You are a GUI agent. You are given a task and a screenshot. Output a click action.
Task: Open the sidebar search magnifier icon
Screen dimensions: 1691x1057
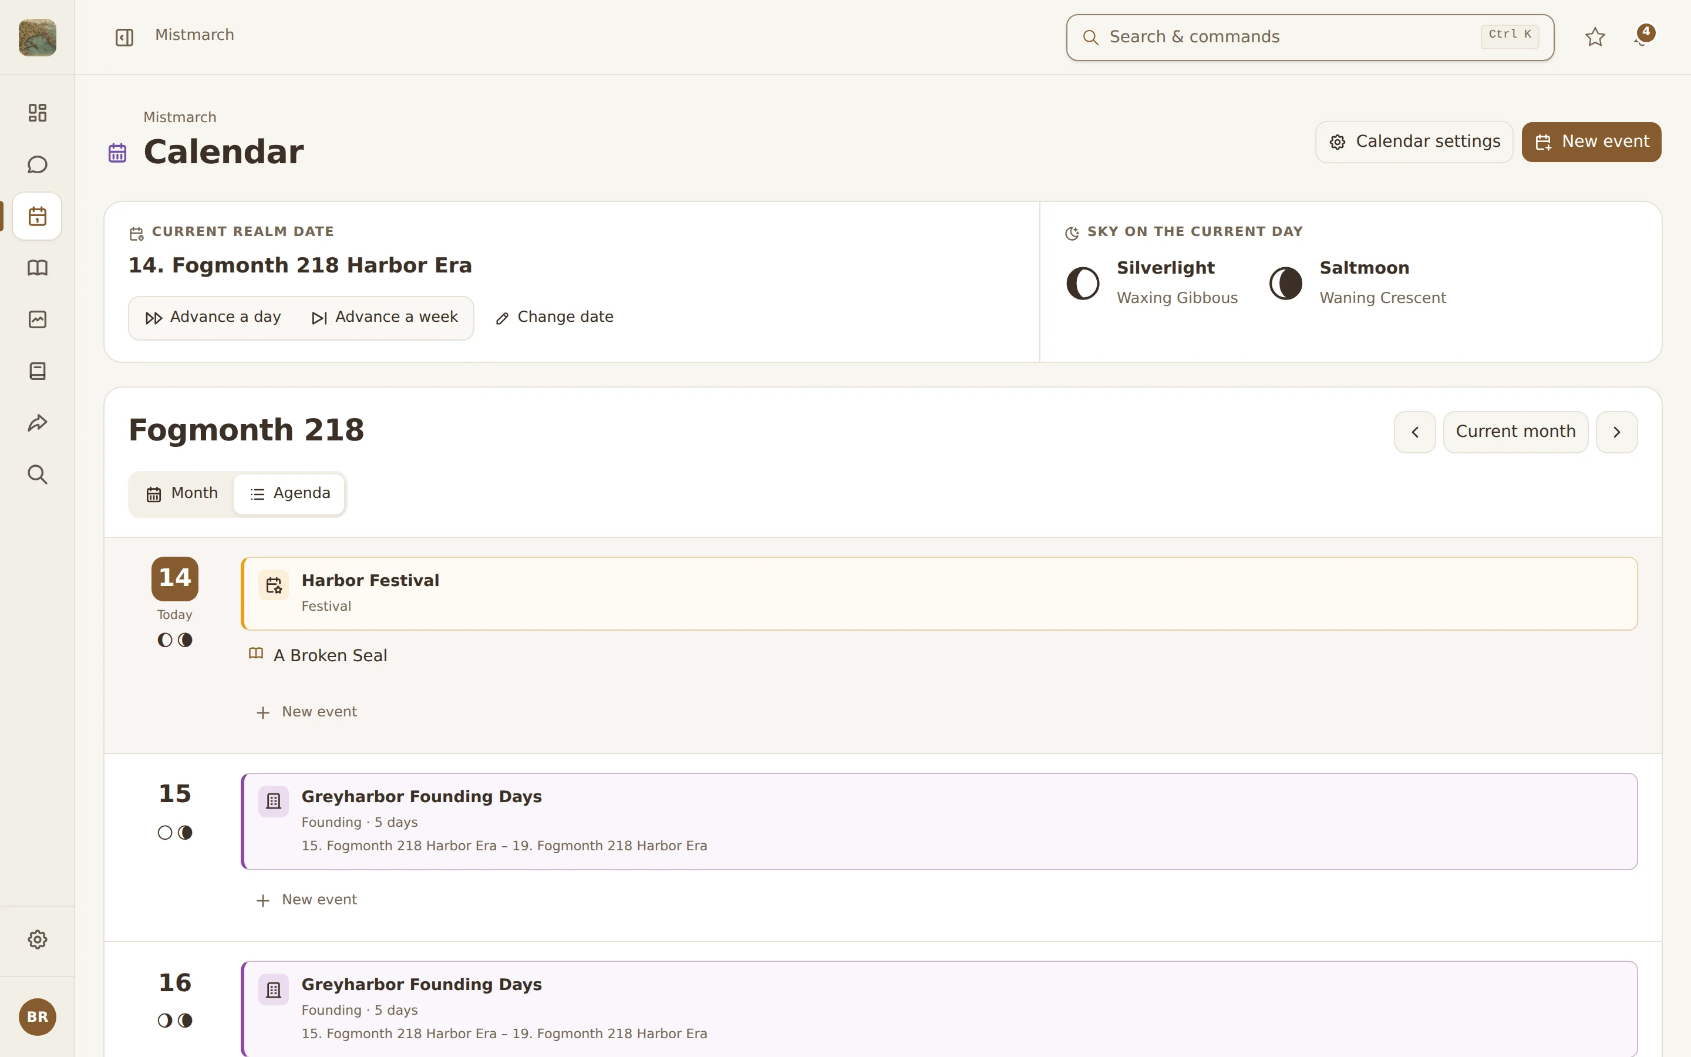coord(37,474)
